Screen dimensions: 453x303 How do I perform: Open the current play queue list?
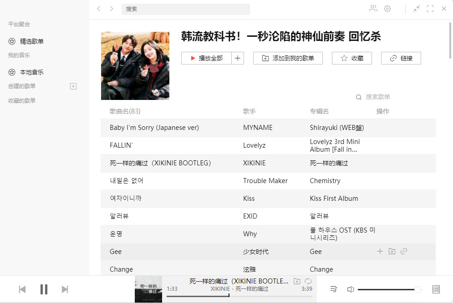coord(333,289)
